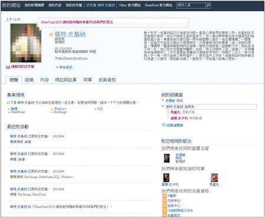
Task: Click the yellow presence icon beside name
Action: [x=51, y=35]
